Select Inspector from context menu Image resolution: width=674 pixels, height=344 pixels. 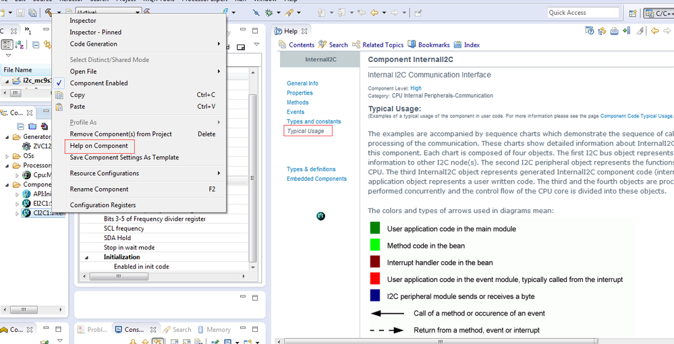[x=83, y=21]
